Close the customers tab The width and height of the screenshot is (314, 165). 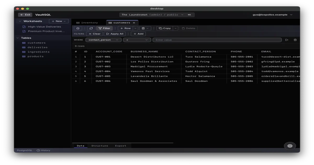(134, 23)
